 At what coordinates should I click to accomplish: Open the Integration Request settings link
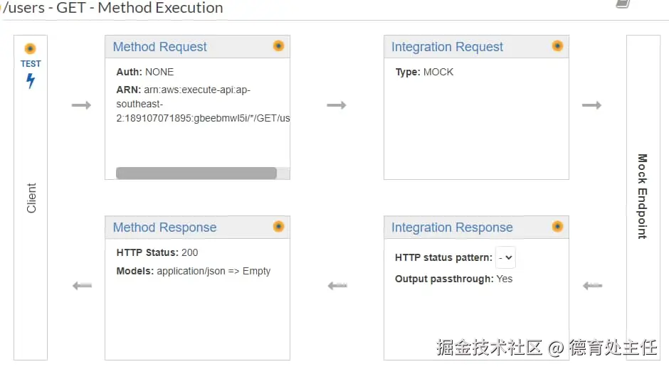[447, 47]
